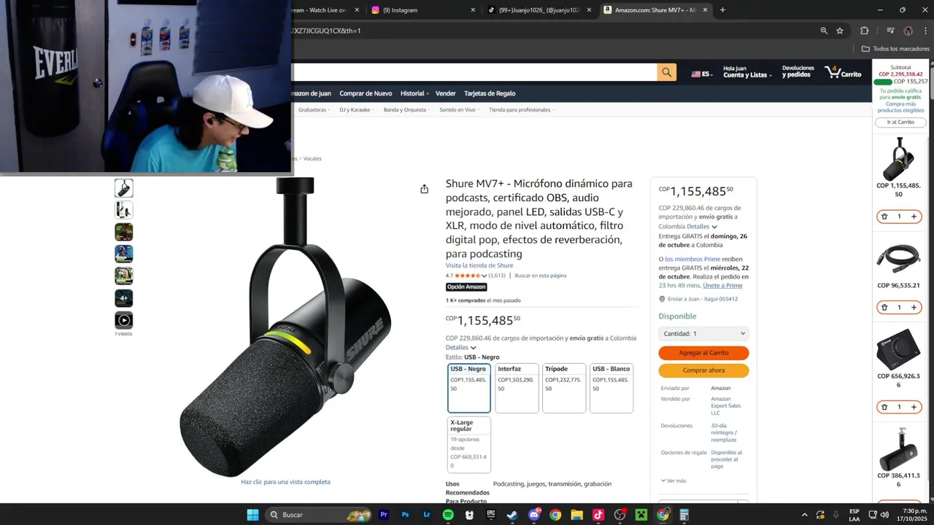Open Banda y Orquesta category
Image resolution: width=934 pixels, height=525 pixels.
406,110
